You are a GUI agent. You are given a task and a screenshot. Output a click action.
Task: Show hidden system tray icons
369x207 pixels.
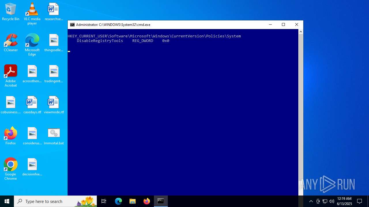311,201
